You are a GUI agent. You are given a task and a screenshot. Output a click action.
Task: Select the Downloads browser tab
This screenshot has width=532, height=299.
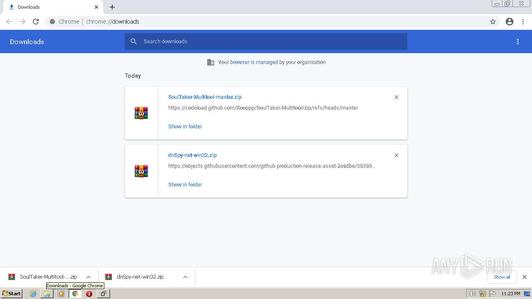53,7
